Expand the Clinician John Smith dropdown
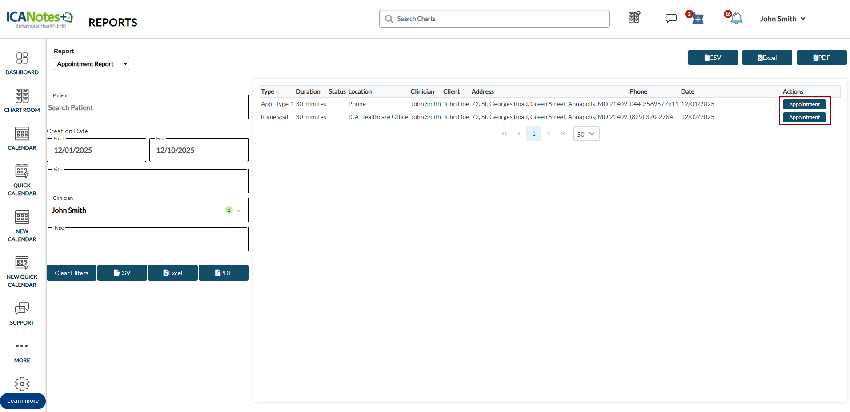 coord(239,210)
